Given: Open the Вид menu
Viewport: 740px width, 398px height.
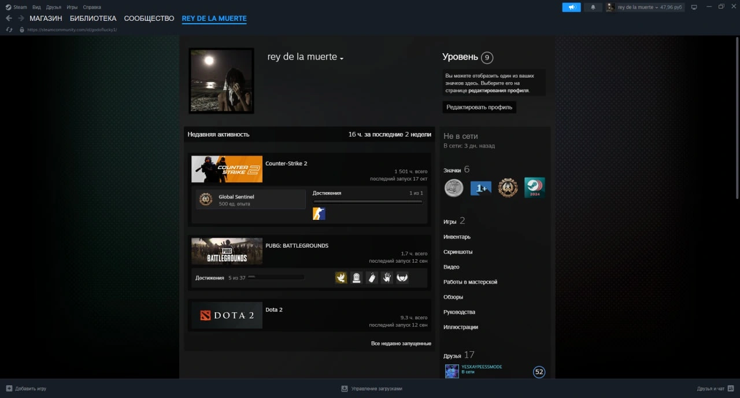Looking at the screenshot, I should pos(36,7).
